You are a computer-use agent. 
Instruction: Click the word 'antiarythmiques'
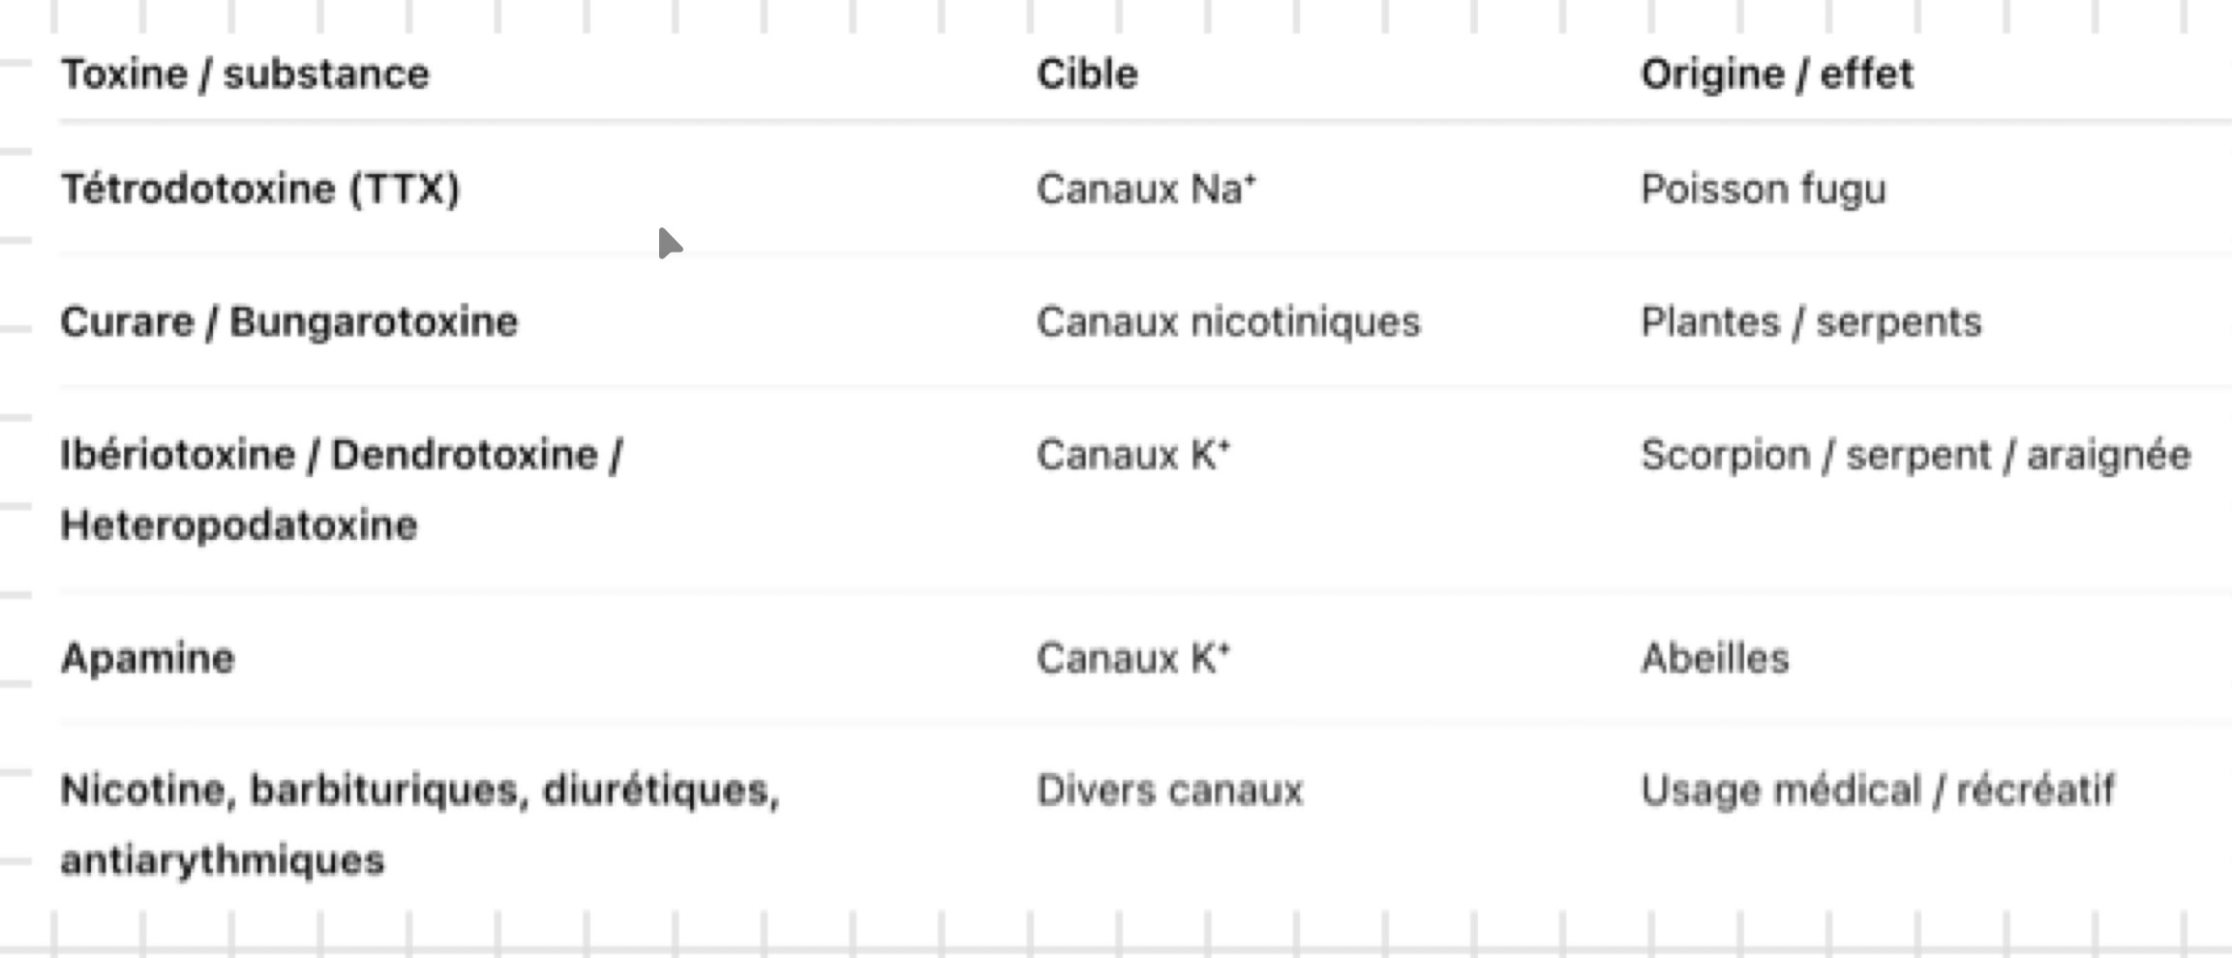pyautogui.click(x=222, y=860)
